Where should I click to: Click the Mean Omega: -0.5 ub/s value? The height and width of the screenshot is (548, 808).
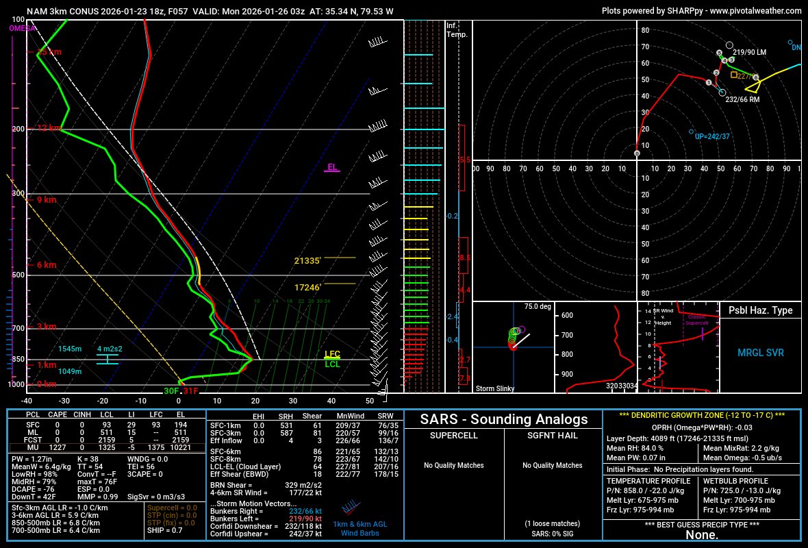point(742,458)
